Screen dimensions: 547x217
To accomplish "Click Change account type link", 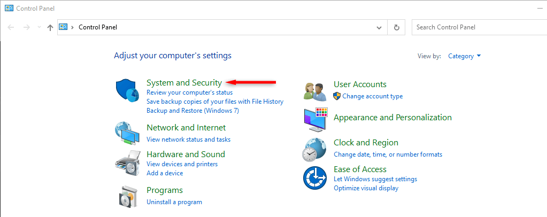I will [x=373, y=96].
